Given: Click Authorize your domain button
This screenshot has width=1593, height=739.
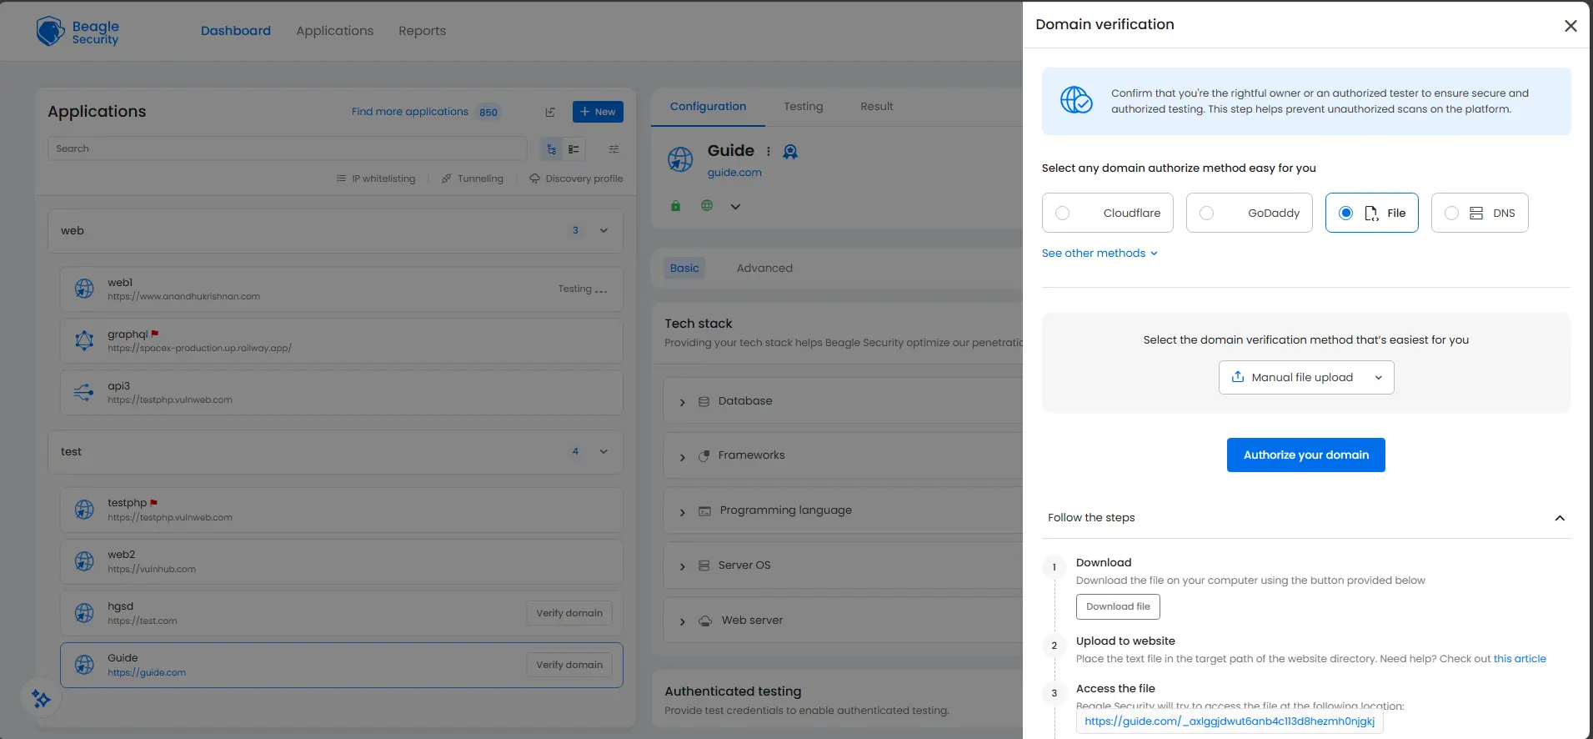Looking at the screenshot, I should click(1305, 455).
